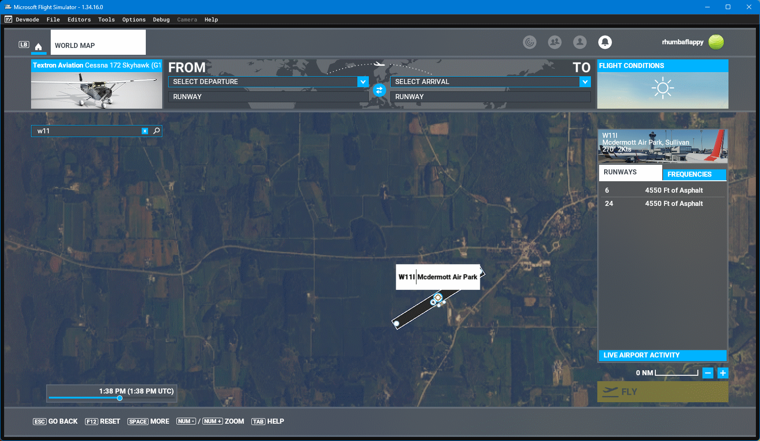Expand the Select Arrival dropdown arrow
Image resolution: width=760 pixels, height=441 pixels.
tap(585, 82)
